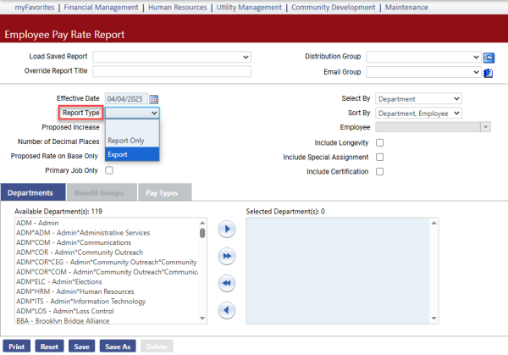Image resolution: width=508 pixels, height=355 pixels.
Task: Open the Human Resources menu
Action: click(x=178, y=7)
